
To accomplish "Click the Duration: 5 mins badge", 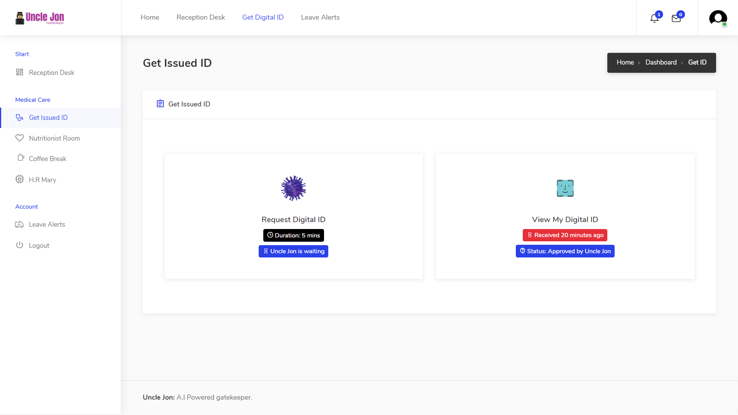I will (293, 235).
